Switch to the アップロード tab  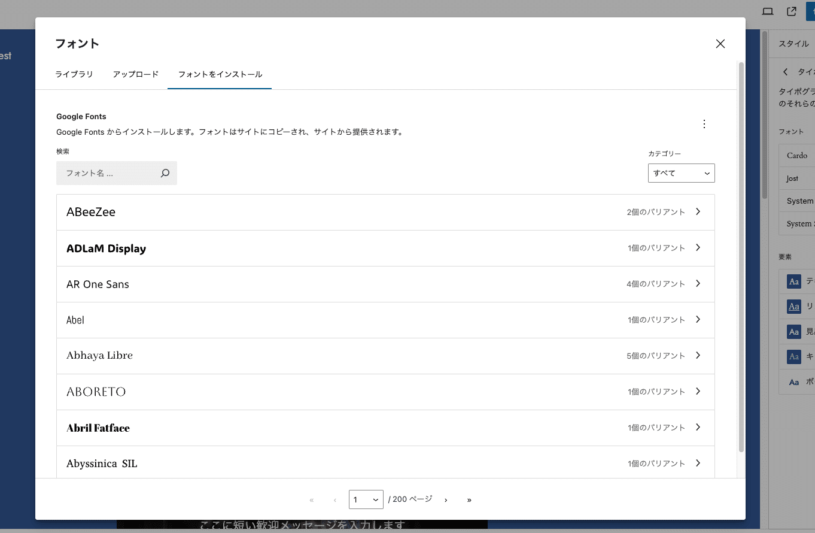point(135,74)
